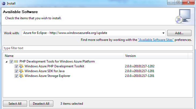Toggle the Windows Azure SDK for Java checkbox
The width and height of the screenshot is (196, 109).
click(16, 71)
